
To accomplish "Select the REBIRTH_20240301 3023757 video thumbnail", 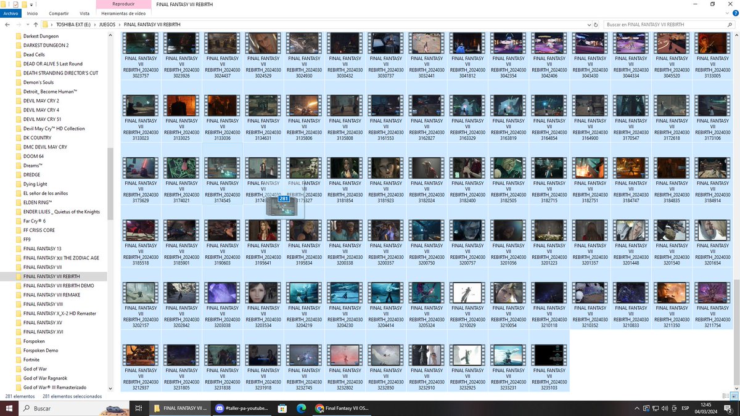I will (140, 43).
